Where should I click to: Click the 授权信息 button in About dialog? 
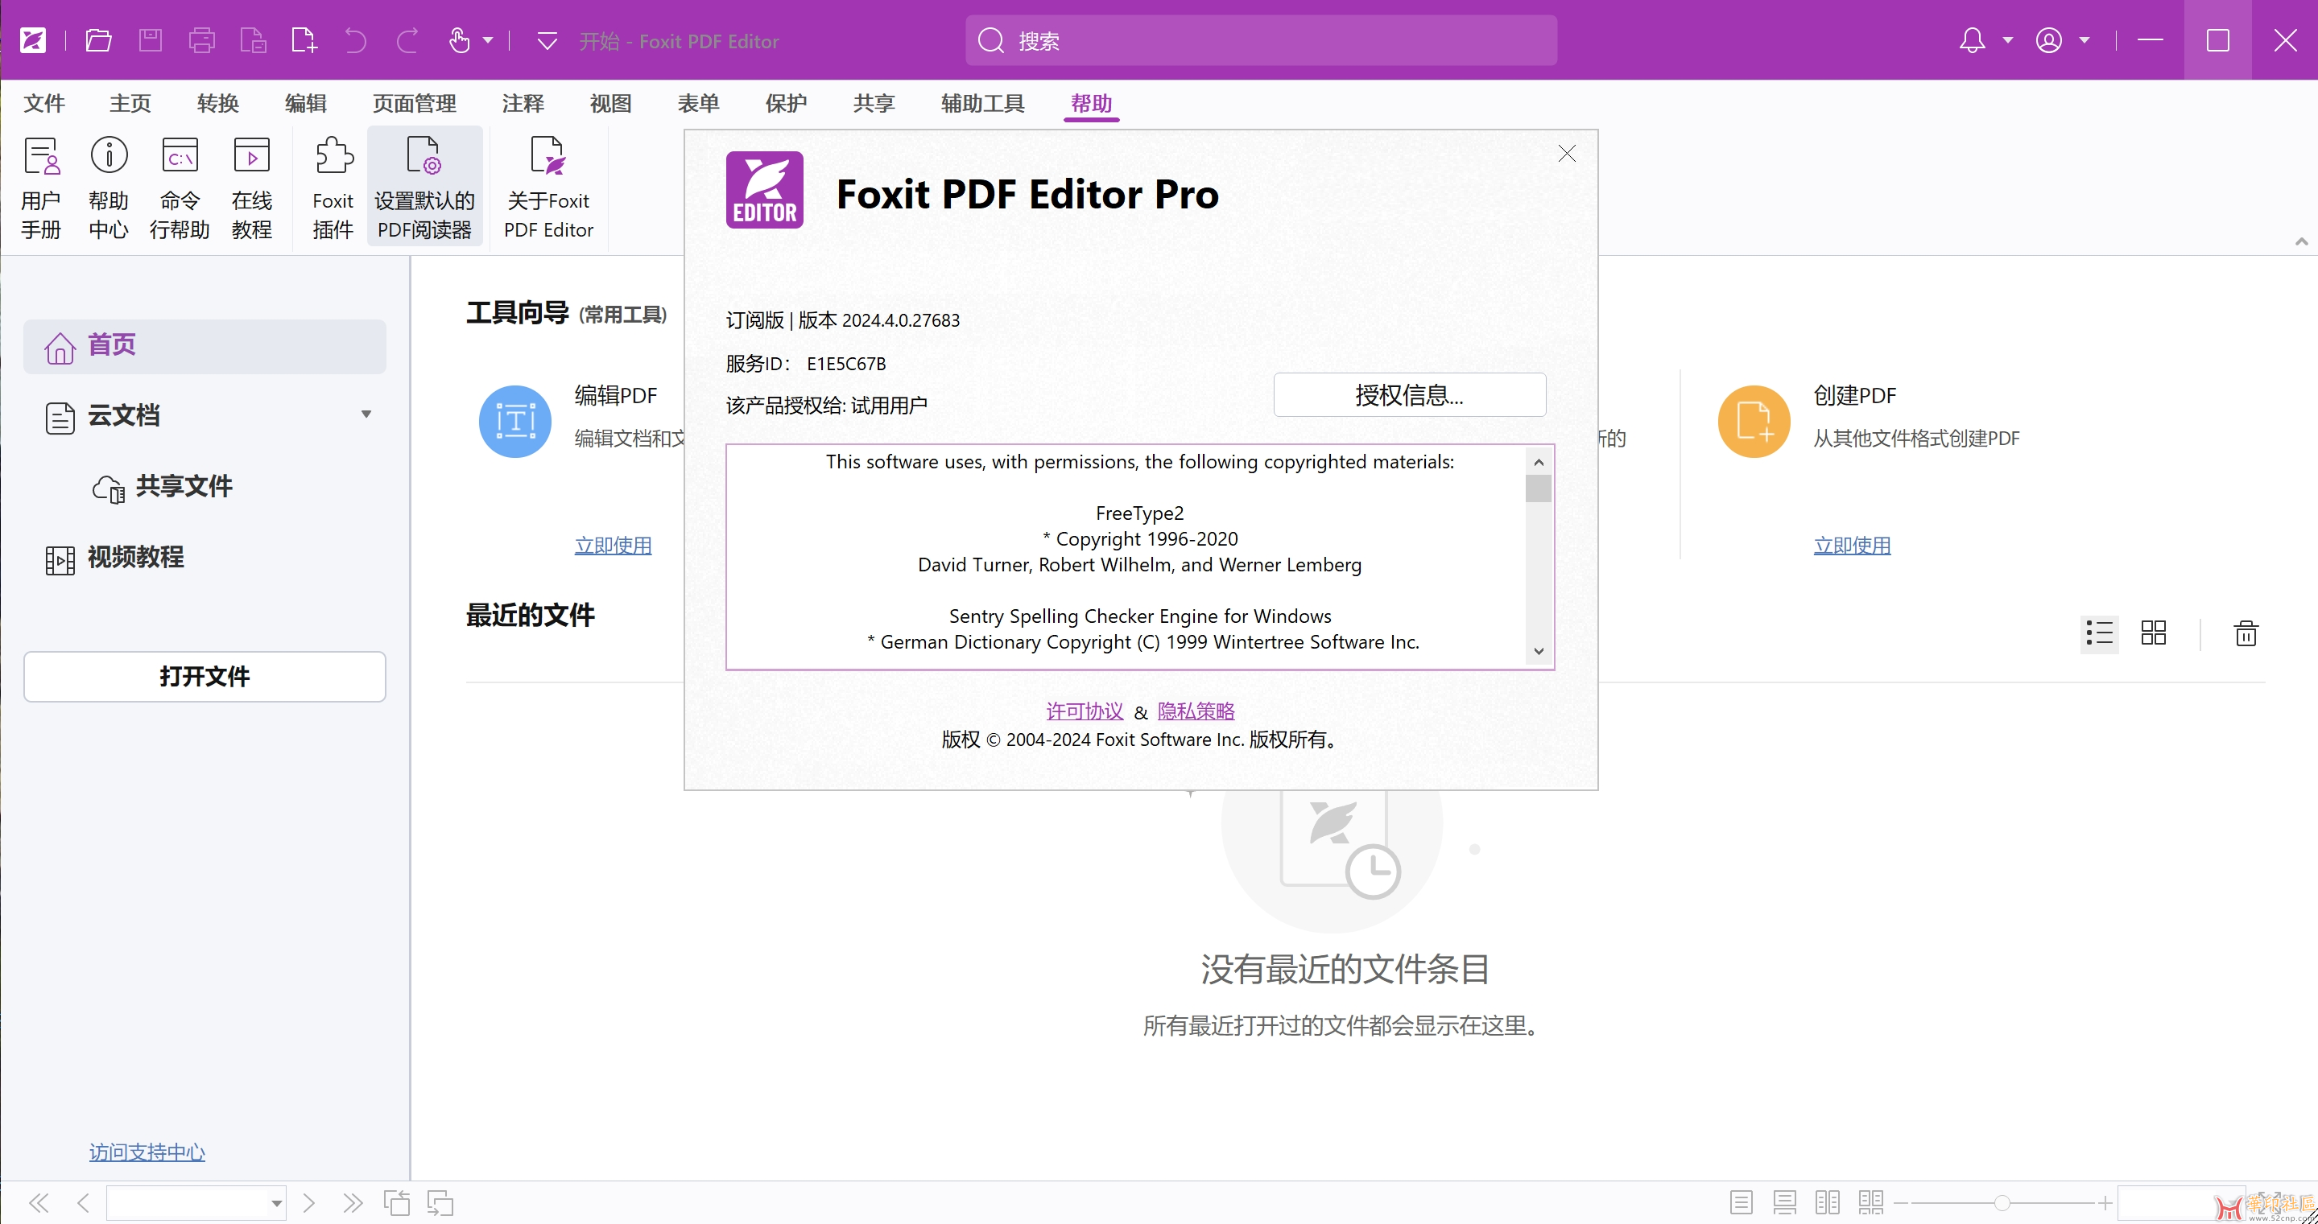pos(1408,395)
